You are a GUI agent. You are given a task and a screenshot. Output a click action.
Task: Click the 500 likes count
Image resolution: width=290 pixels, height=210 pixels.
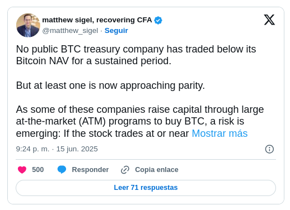pos(38,170)
